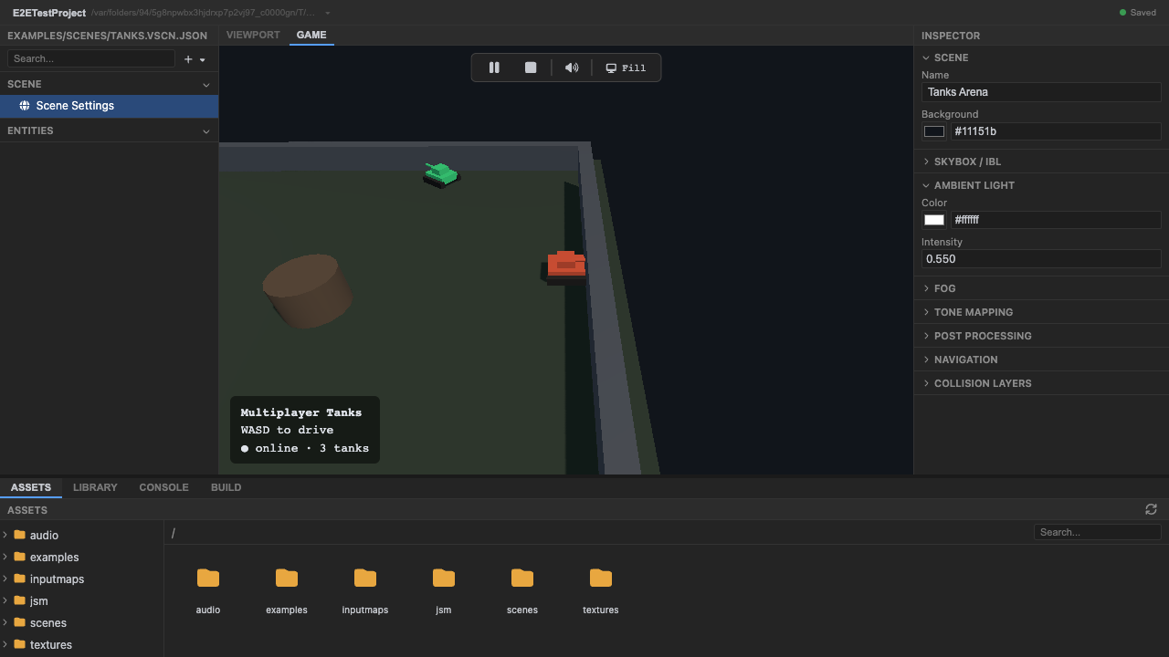This screenshot has height=657, width=1169.
Task: Expand the audio folder in tree
Action: (x=5, y=535)
